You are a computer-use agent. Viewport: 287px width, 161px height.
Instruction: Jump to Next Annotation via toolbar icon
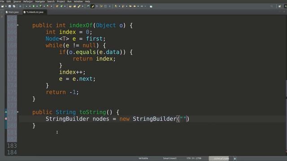tap(116, 6)
